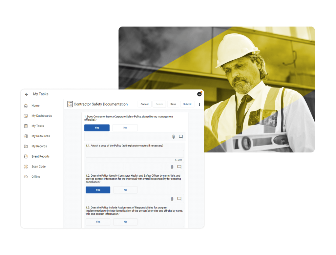
Task: Click the explanatory notes text field under 1.1
Action: click(x=135, y=154)
